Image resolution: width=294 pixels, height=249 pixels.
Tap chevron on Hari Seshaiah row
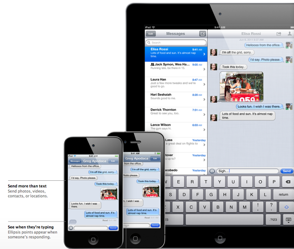204,100
